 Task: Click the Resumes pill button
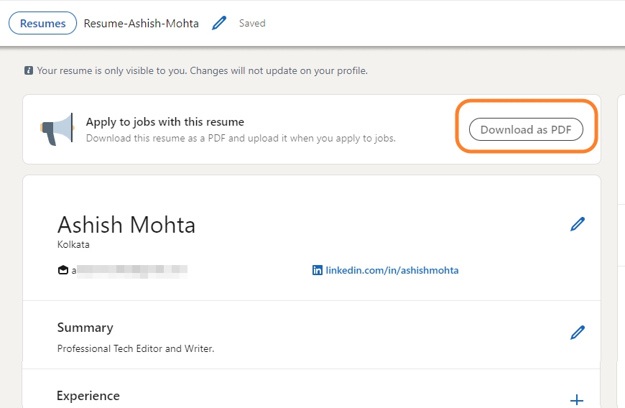click(42, 23)
